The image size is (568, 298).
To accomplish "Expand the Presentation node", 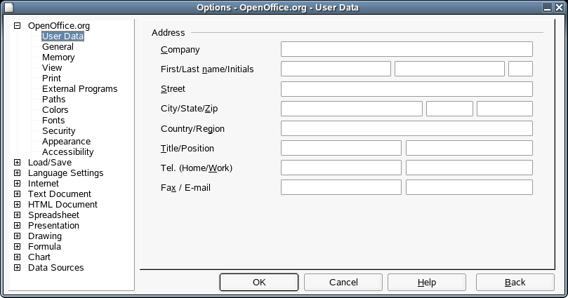I will click(x=17, y=225).
